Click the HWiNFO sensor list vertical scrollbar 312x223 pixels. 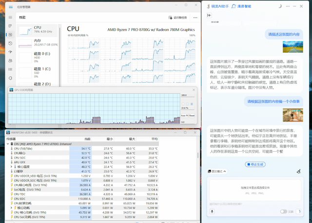coord(198,155)
